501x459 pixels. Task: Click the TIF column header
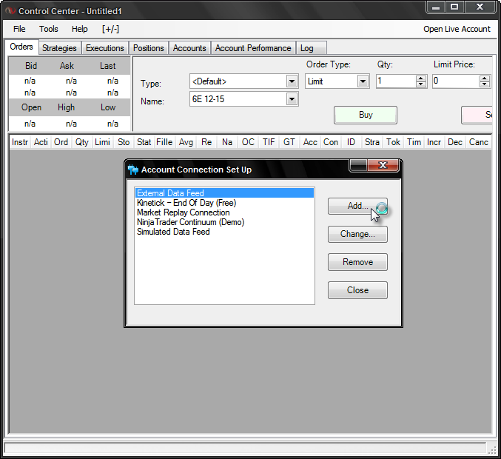pyautogui.click(x=269, y=142)
